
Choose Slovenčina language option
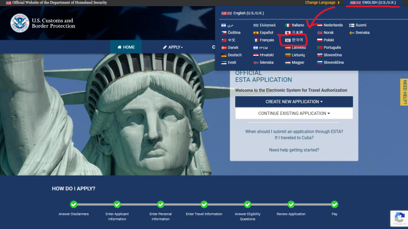pos(329,55)
